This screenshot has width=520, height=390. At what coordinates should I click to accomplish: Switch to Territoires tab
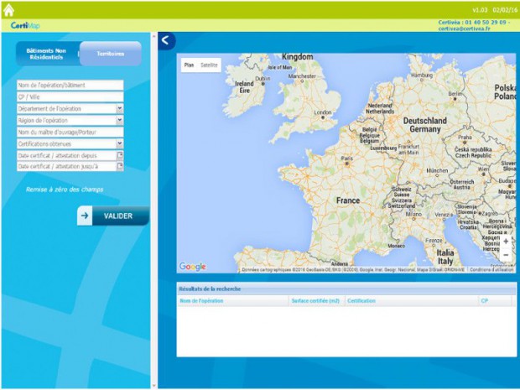(111, 54)
